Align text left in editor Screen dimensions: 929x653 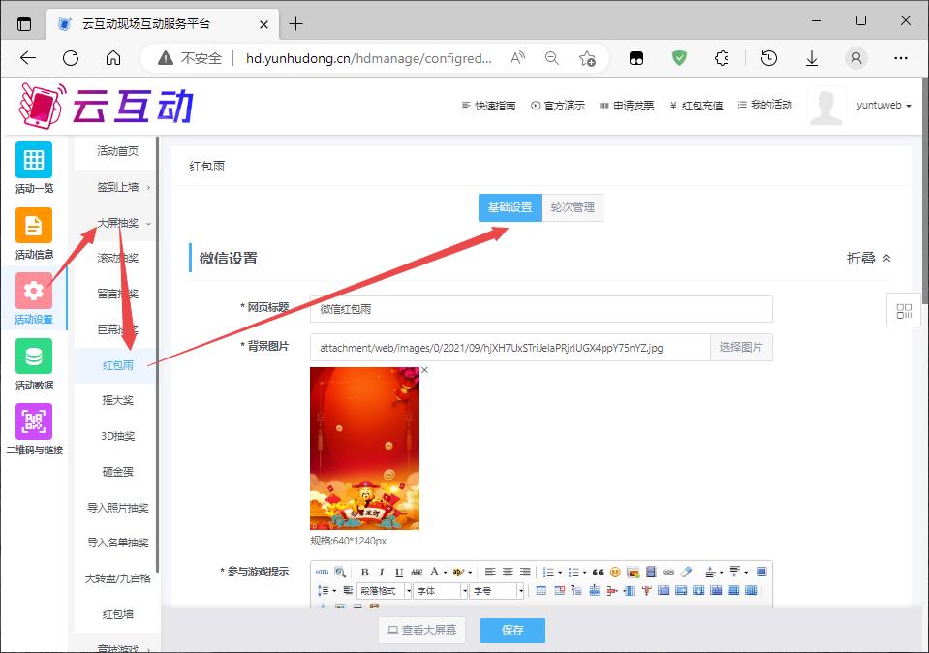pyautogui.click(x=490, y=572)
